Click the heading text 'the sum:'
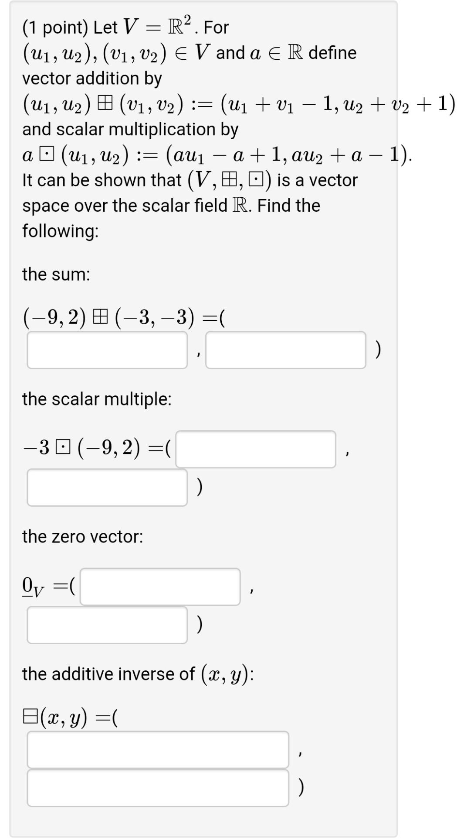This screenshot has height=838, width=457. coord(56,274)
